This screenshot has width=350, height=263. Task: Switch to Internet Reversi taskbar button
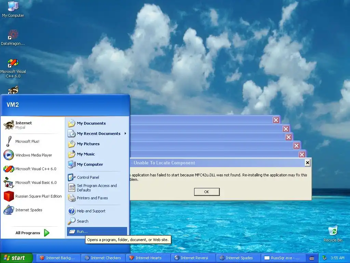[x=193, y=258]
